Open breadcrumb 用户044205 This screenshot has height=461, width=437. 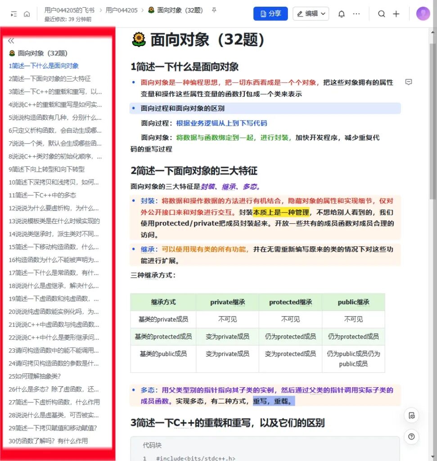click(122, 10)
